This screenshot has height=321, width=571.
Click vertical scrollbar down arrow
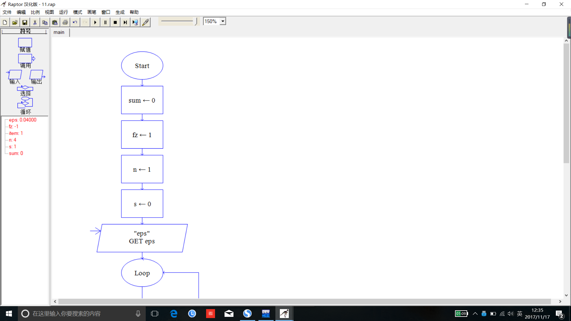tap(566, 295)
